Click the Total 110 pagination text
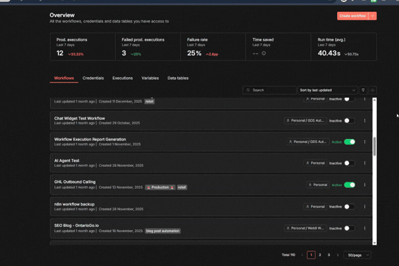Screen dimensions: 399x266 (x=289, y=255)
